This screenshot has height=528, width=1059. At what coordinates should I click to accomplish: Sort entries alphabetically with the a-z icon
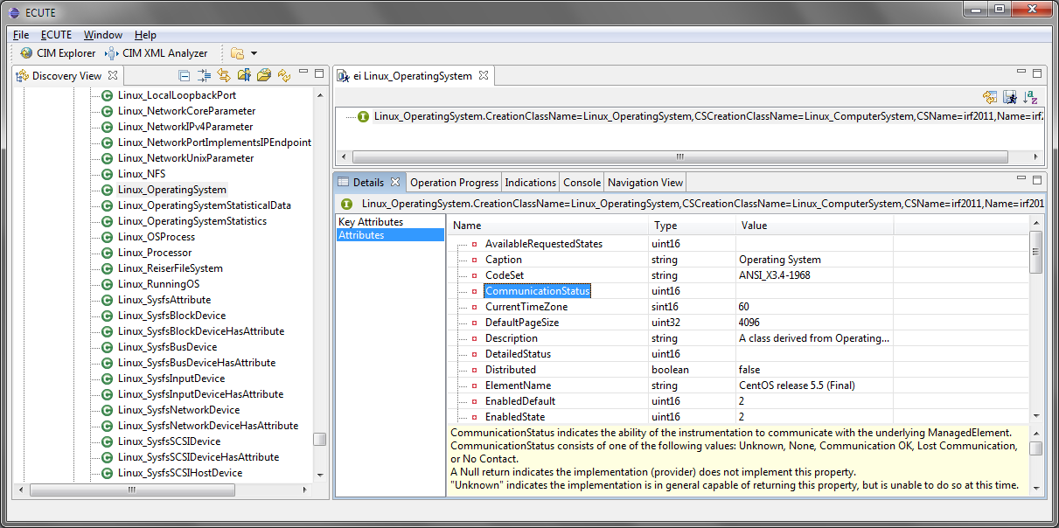[1030, 97]
